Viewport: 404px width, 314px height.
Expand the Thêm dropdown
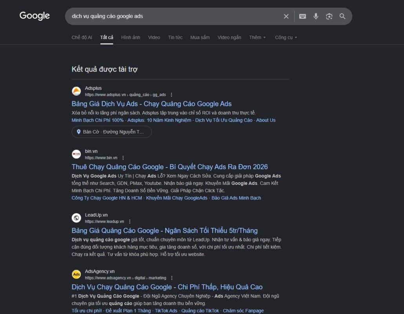[257, 37]
